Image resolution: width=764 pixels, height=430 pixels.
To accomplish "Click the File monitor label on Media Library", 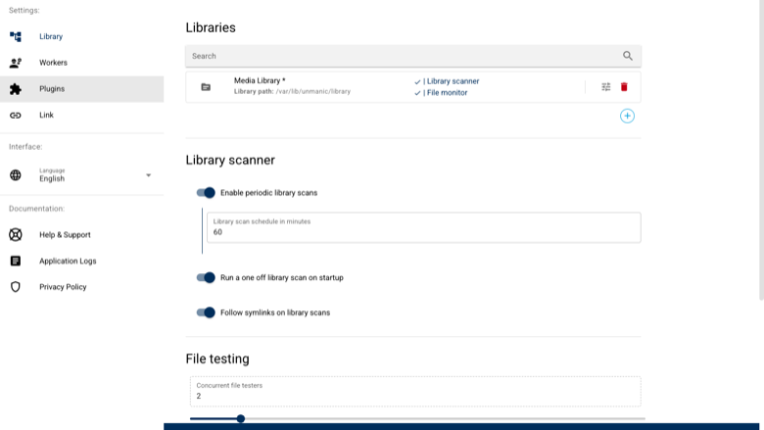I will tap(446, 92).
